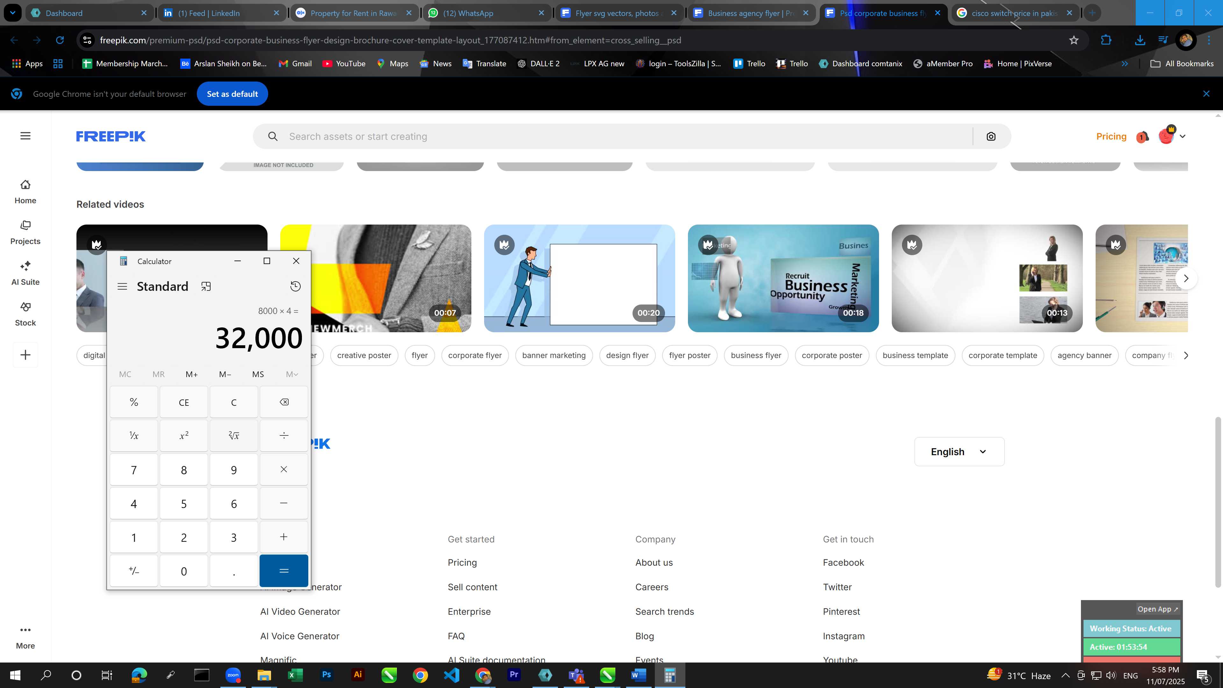Open the 00:20 businessman pushing board video
Viewport: 1223px width, 688px height.
click(x=579, y=278)
